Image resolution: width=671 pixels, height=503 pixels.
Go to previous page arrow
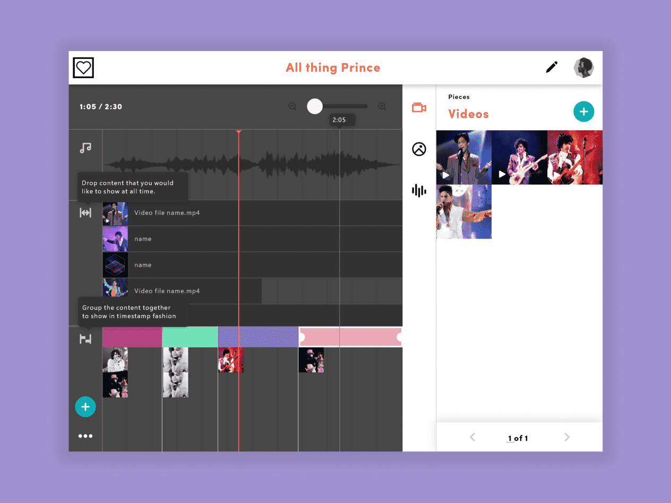pyautogui.click(x=472, y=437)
